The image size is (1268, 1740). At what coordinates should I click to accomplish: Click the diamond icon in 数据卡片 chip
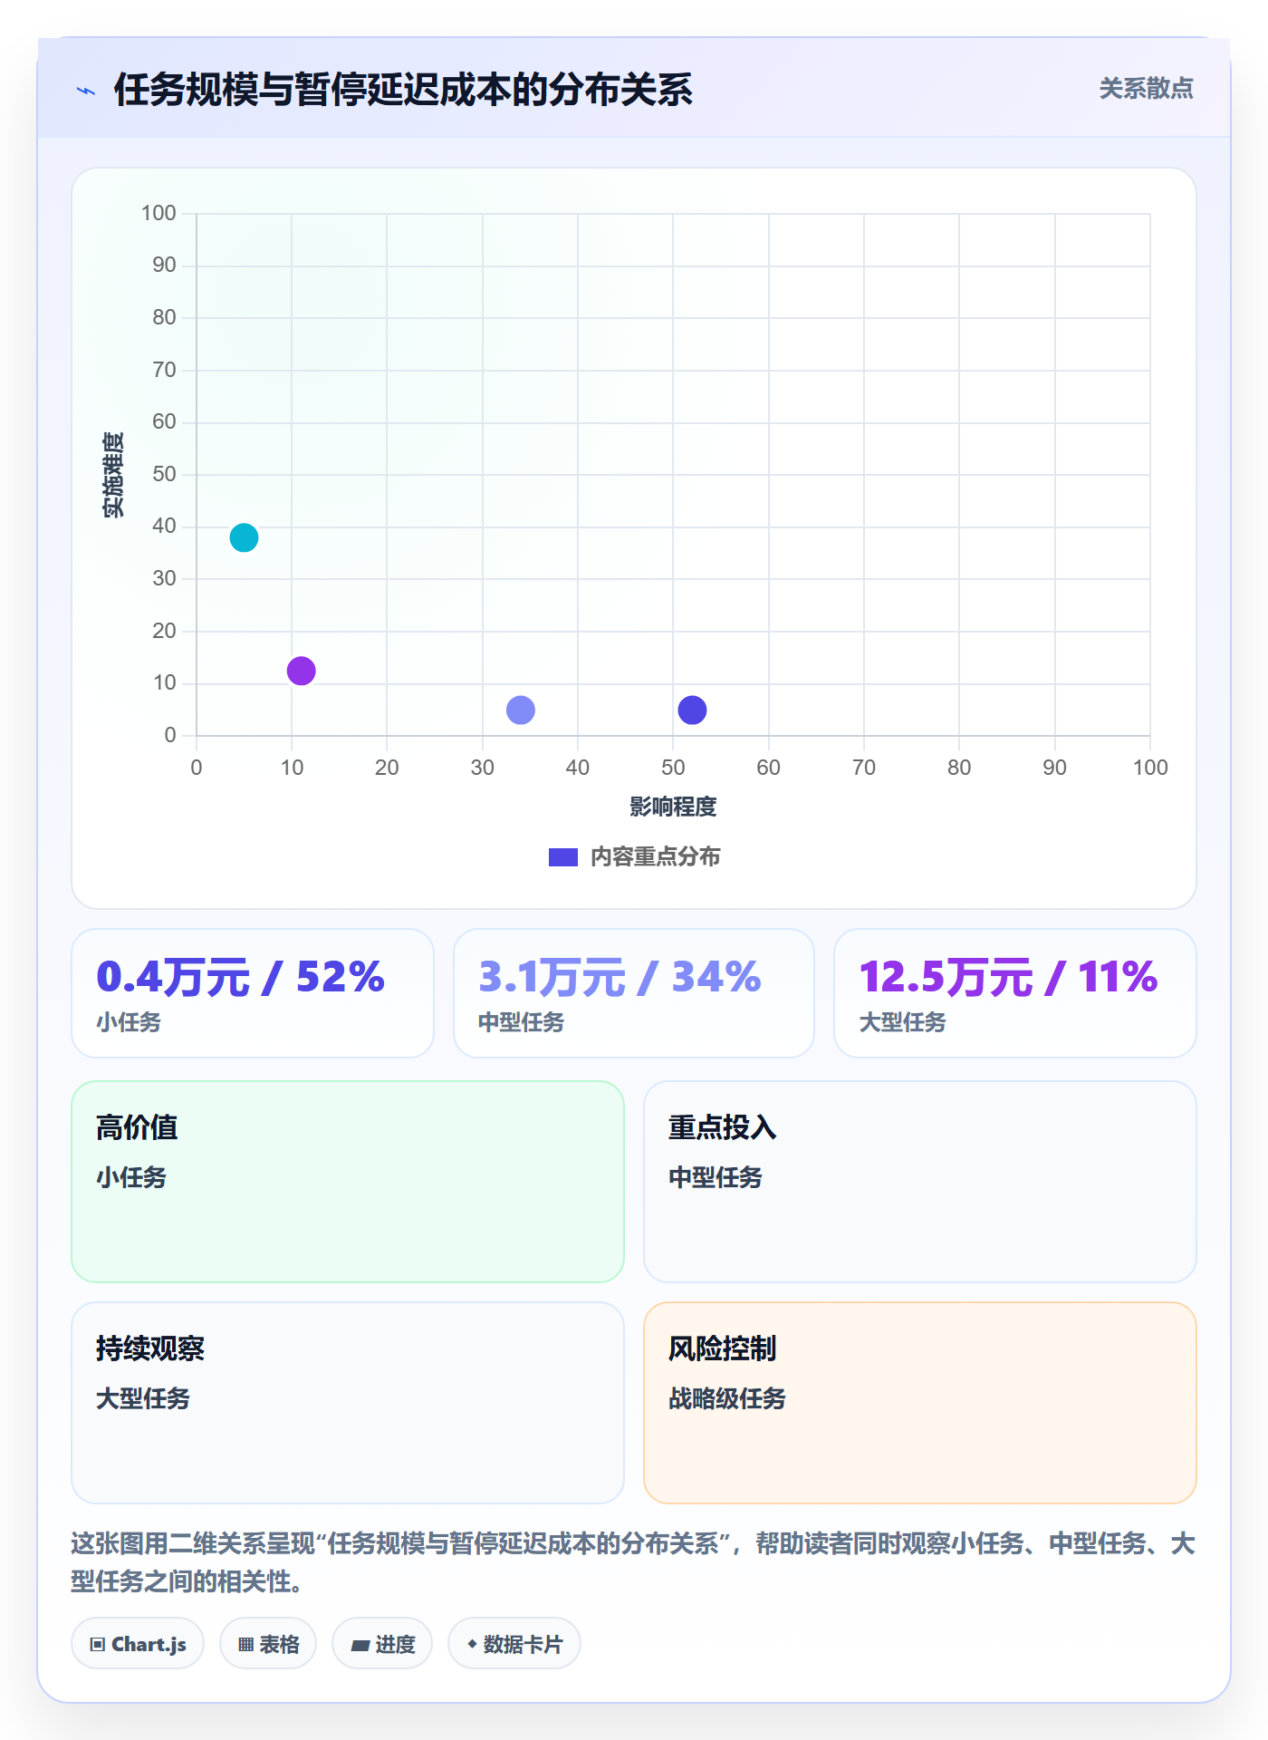472,1644
